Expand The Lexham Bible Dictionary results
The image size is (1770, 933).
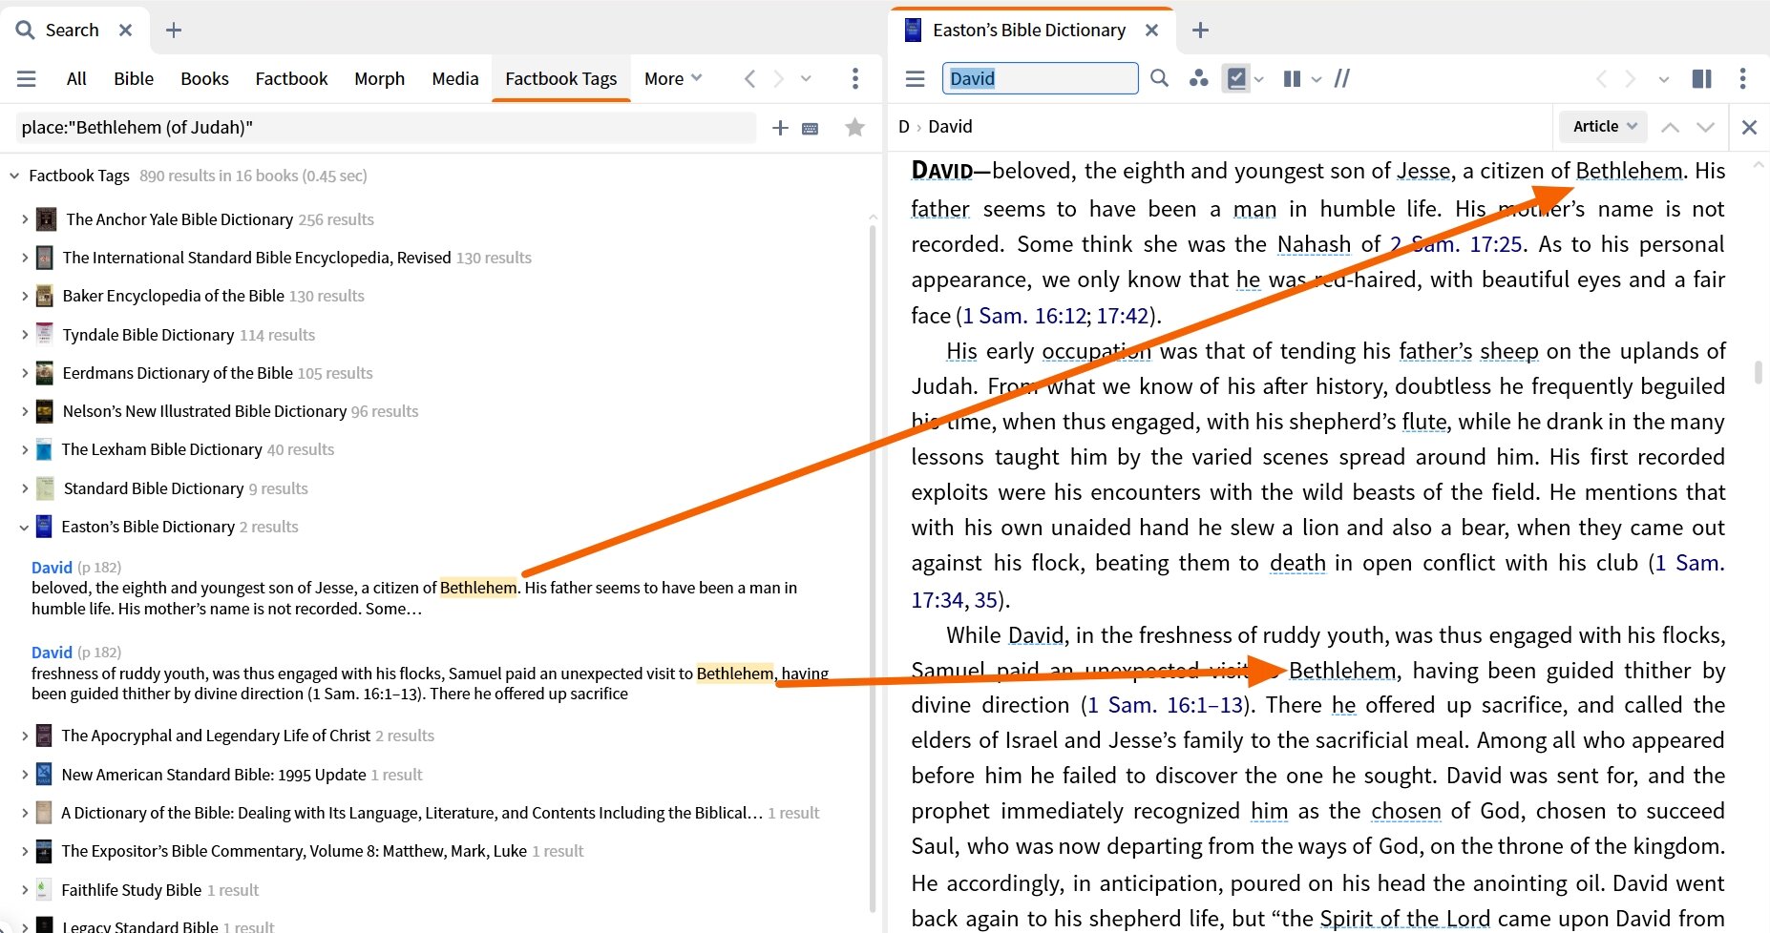tap(24, 449)
